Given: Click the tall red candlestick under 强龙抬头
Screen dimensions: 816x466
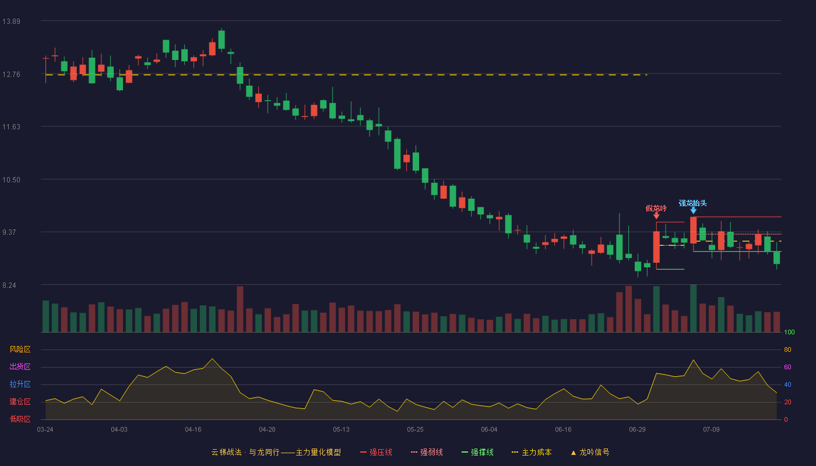Looking at the screenshot, I should tap(693, 231).
